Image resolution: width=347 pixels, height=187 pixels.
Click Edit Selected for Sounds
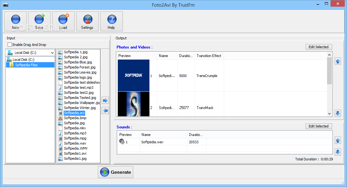pyautogui.click(x=319, y=126)
